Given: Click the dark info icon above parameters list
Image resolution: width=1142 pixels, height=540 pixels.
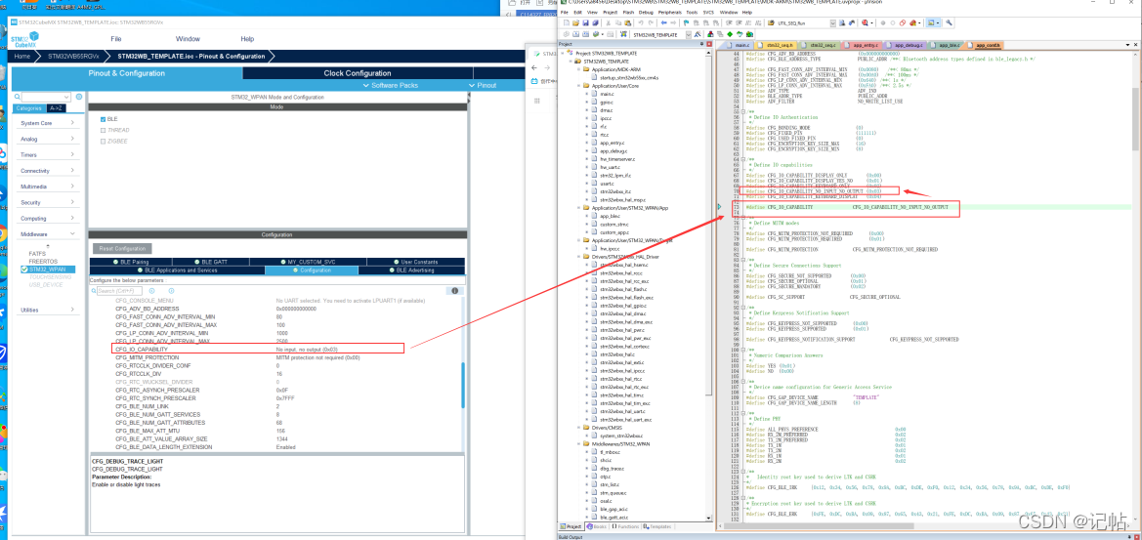Looking at the screenshot, I should click(454, 290).
